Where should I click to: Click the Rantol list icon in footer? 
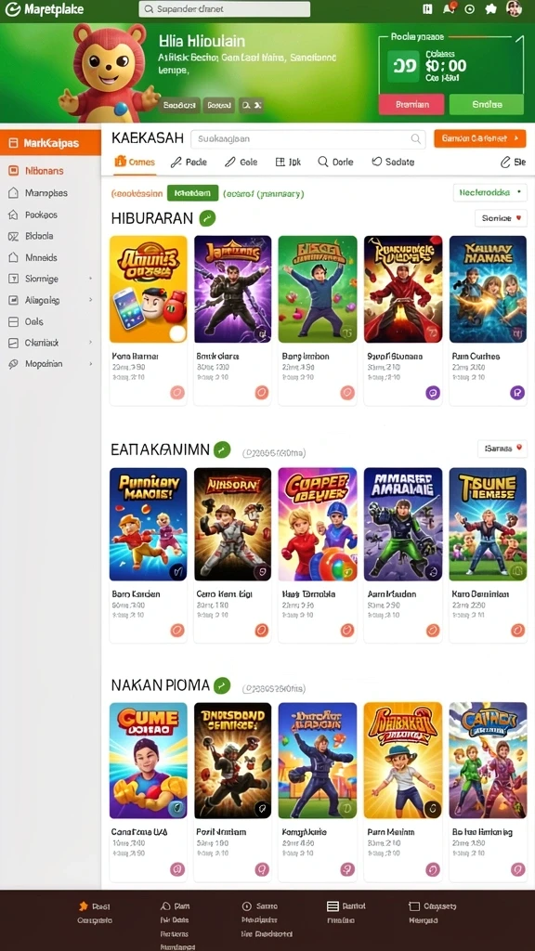tap(333, 906)
